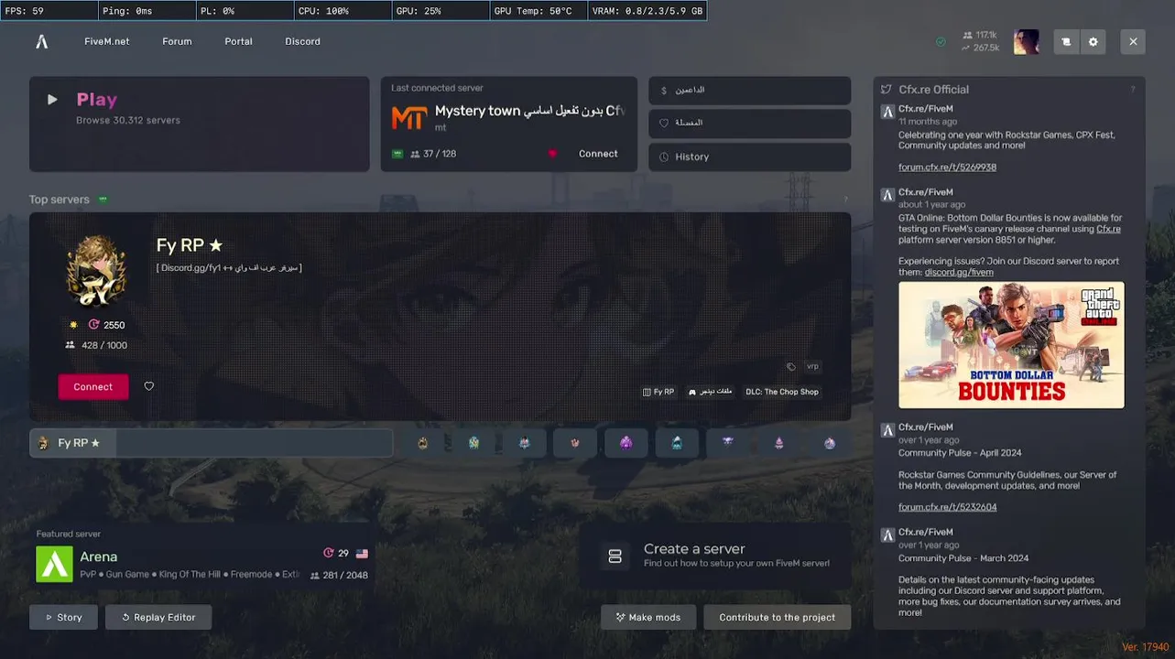Click the Play Browse 30,312 servers card
Image resolution: width=1175 pixels, height=659 pixels.
(x=200, y=124)
